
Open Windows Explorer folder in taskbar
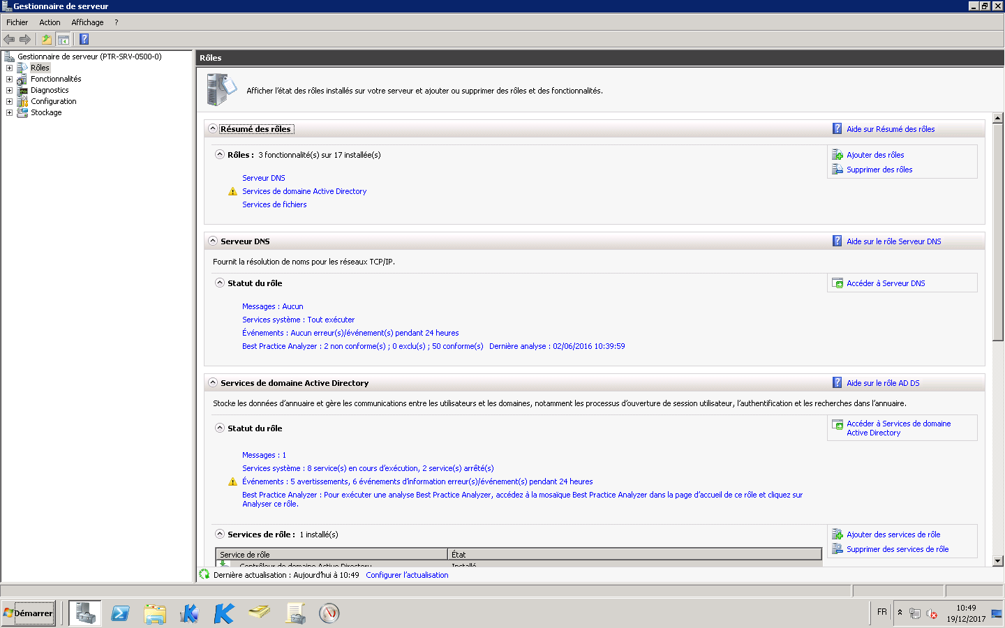click(155, 613)
